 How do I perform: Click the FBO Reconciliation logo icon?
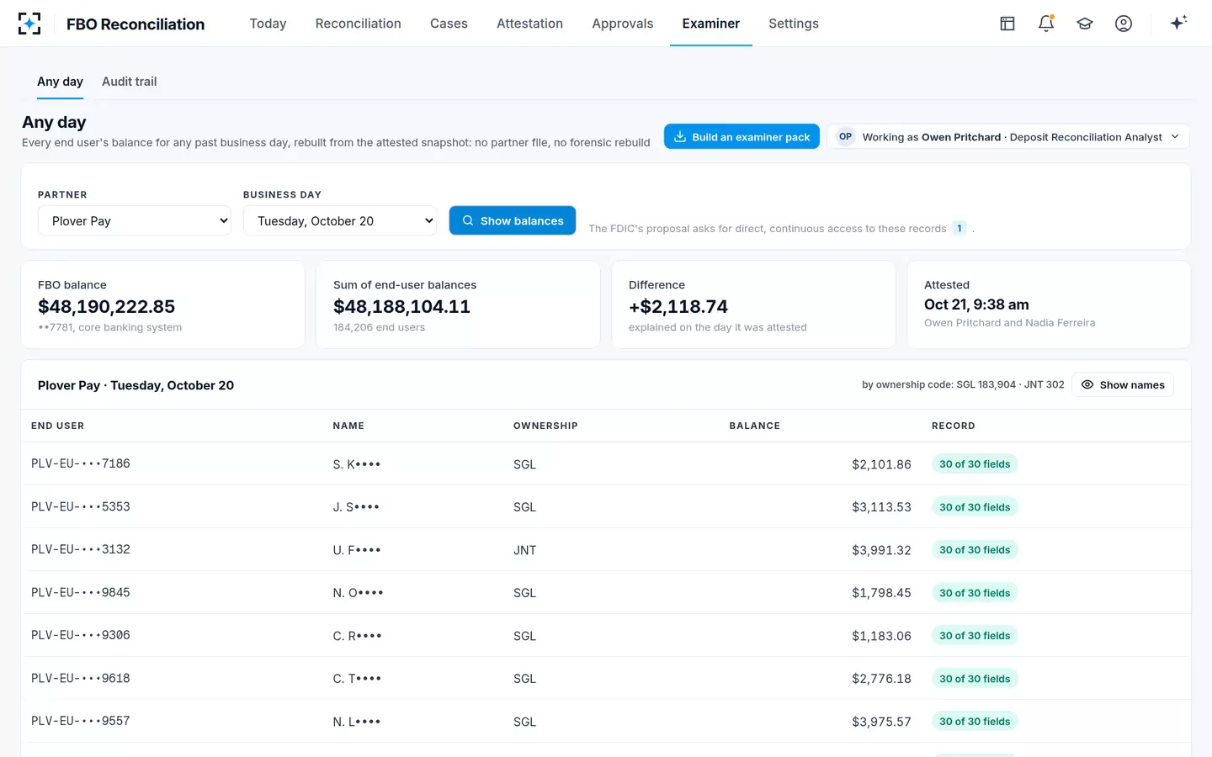29,24
